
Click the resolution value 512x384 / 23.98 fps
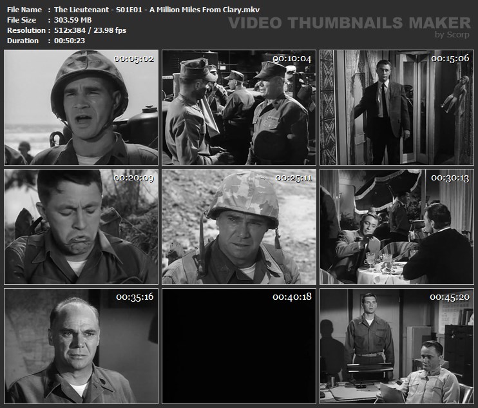(90, 30)
